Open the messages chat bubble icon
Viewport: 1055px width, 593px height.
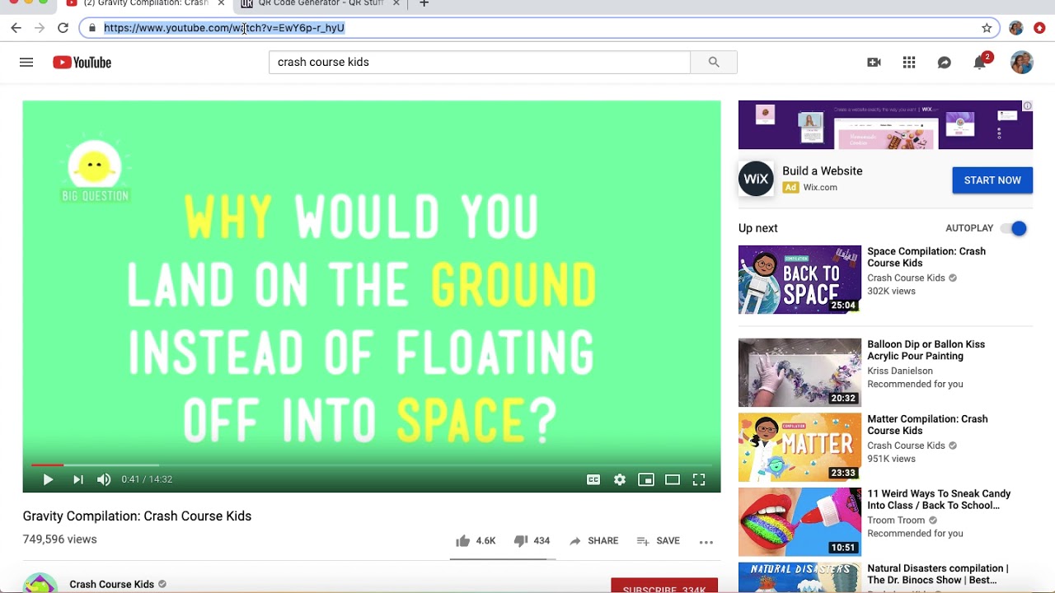[x=945, y=63]
